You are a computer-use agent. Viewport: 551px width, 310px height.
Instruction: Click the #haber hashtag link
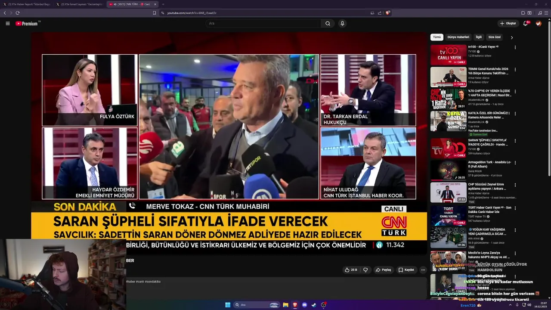[130, 282]
